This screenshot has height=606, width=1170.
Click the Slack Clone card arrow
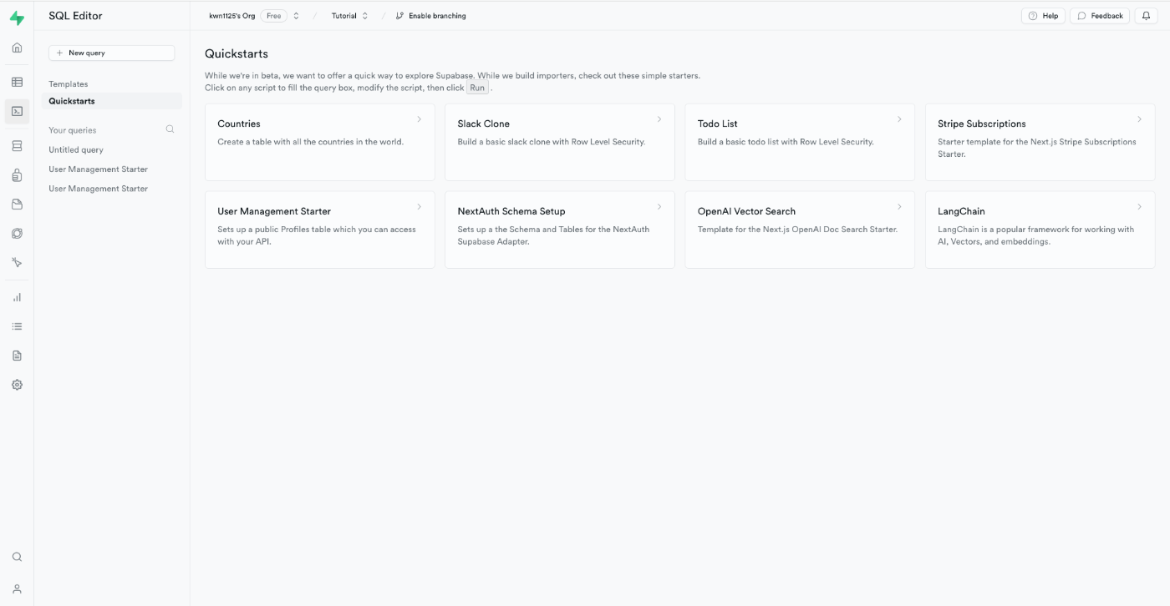659,119
